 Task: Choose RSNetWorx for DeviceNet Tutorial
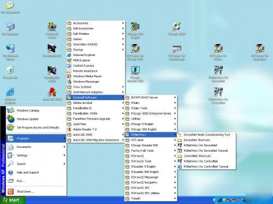pos(206,151)
